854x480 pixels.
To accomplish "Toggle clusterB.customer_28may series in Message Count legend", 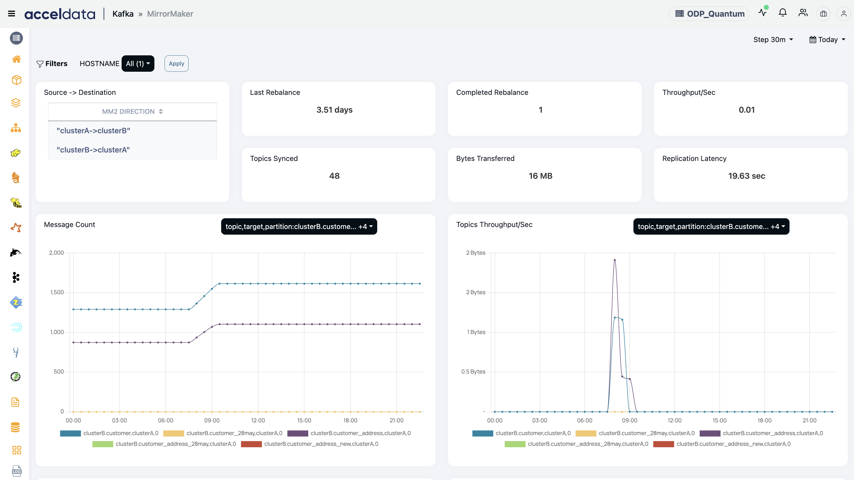I will 223,433.
